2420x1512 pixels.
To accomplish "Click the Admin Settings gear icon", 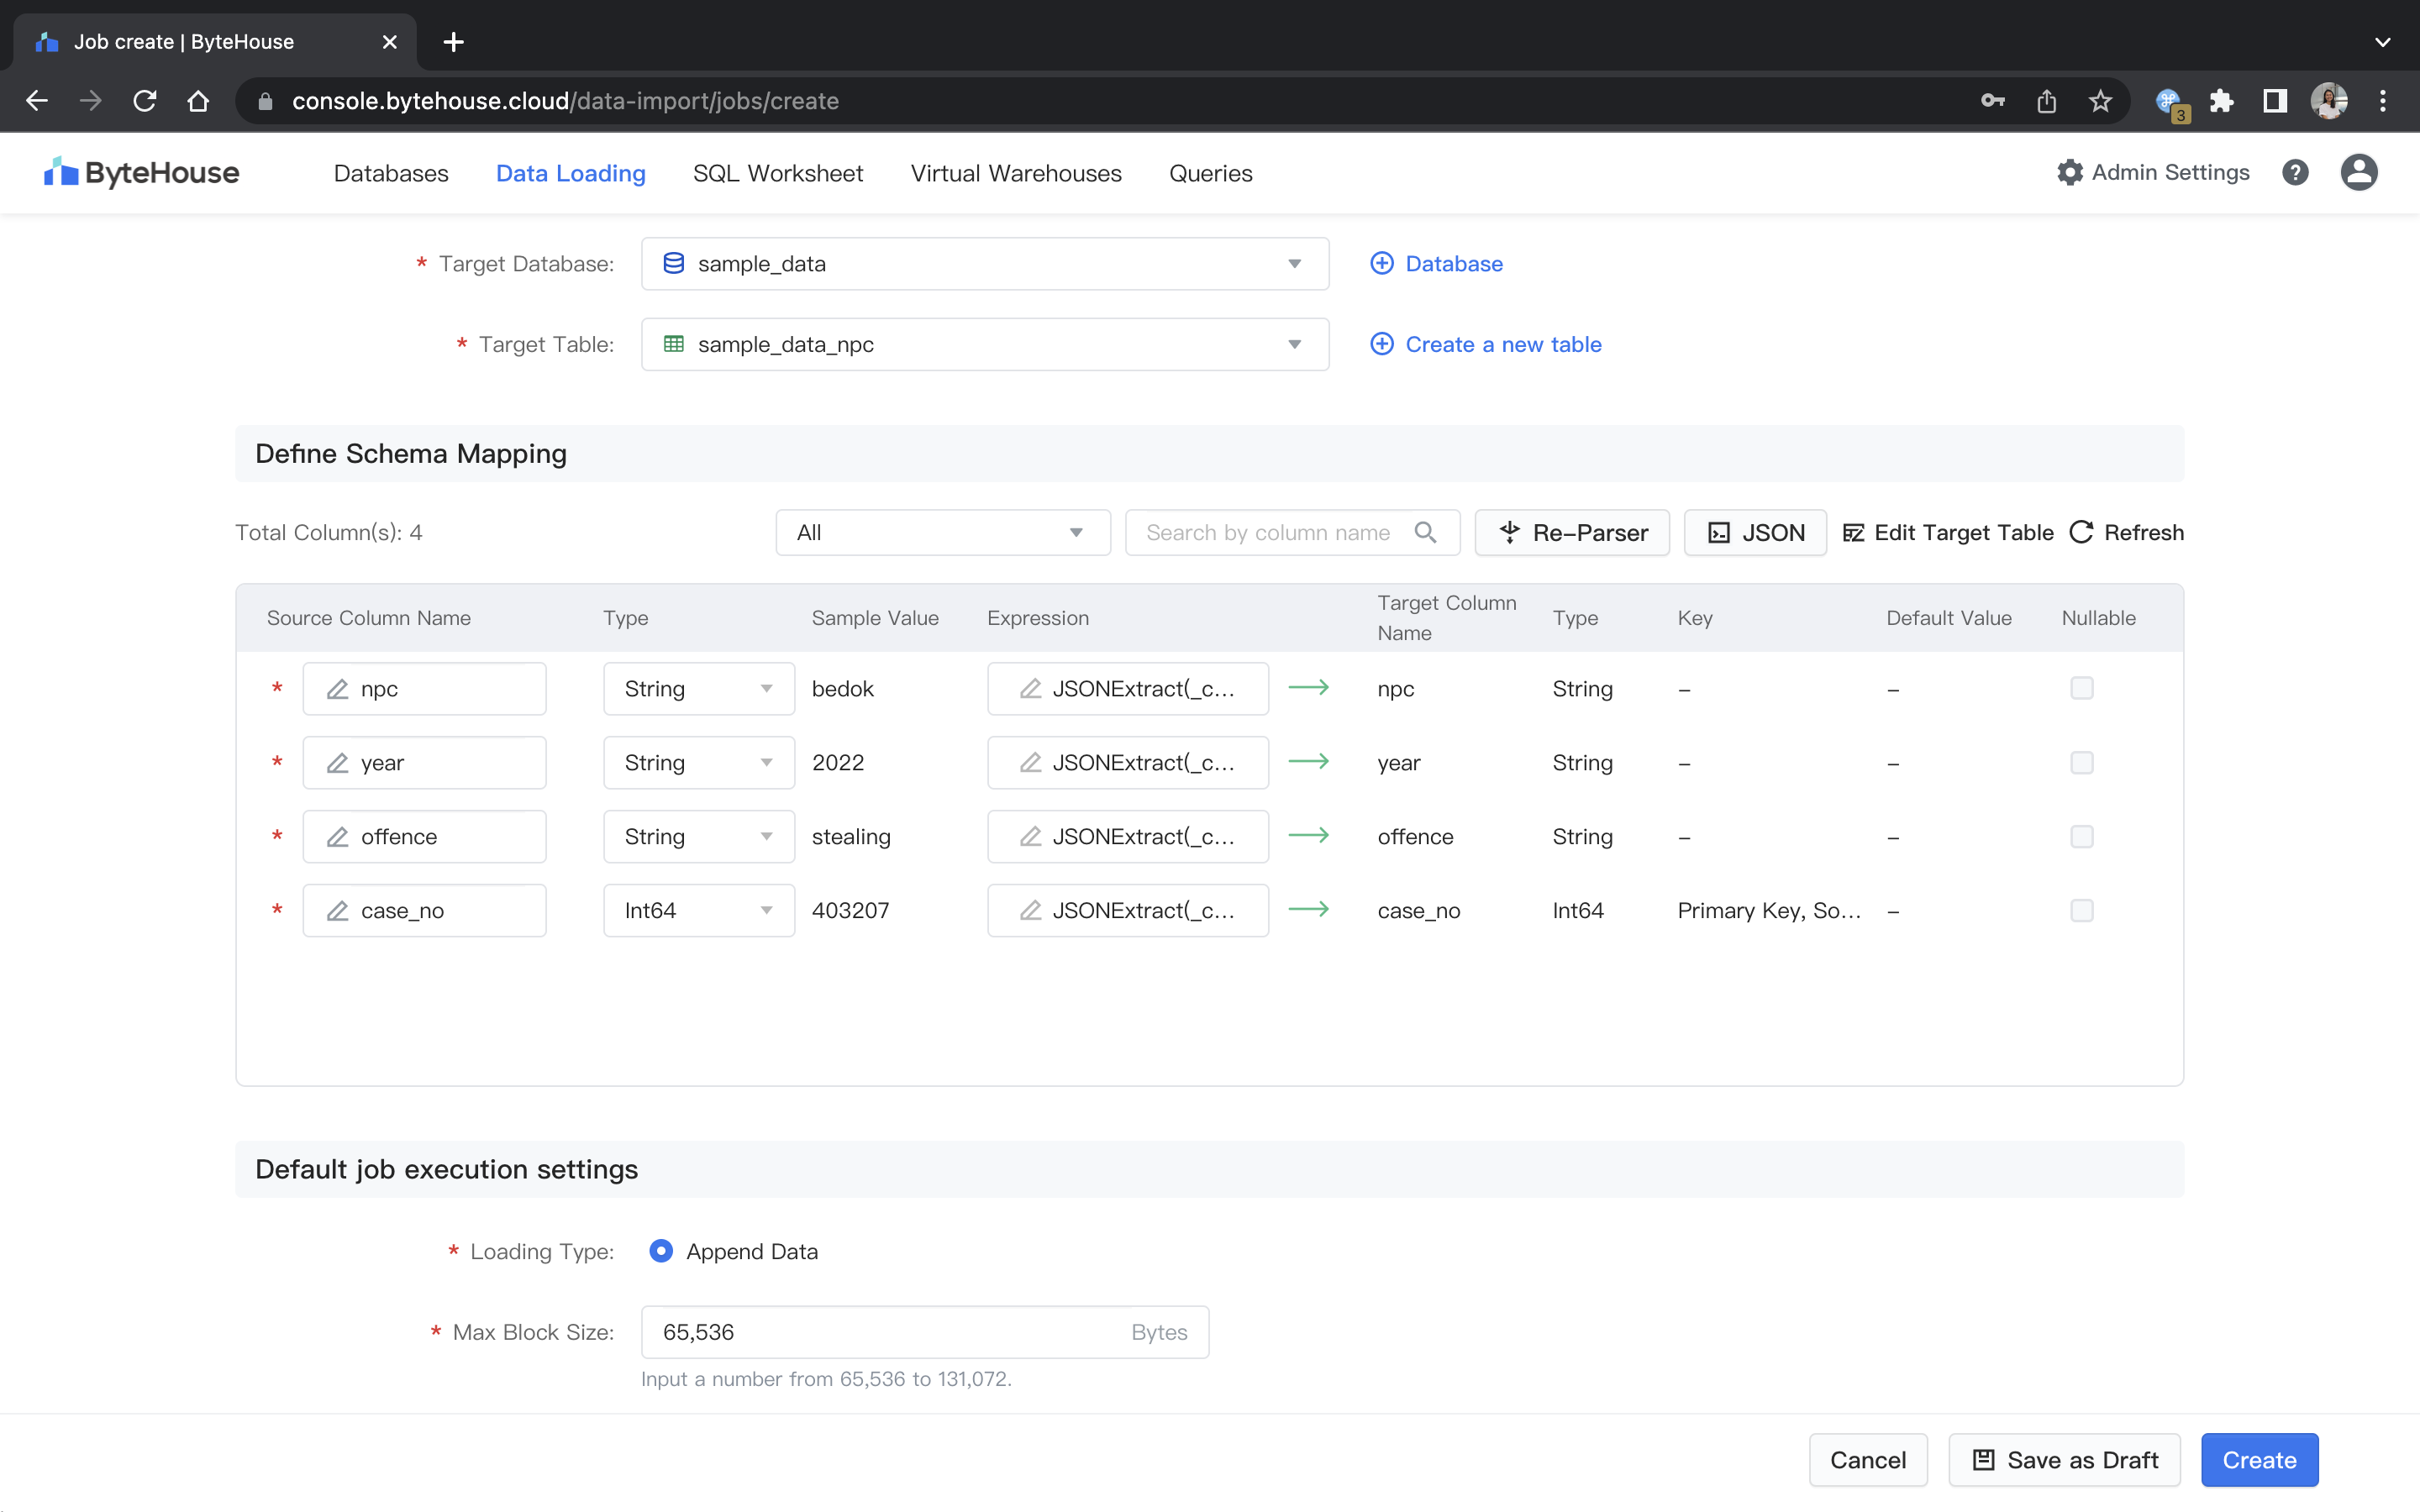I will point(2069,173).
